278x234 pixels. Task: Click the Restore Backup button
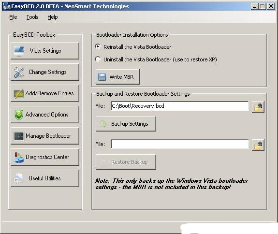[126, 162]
